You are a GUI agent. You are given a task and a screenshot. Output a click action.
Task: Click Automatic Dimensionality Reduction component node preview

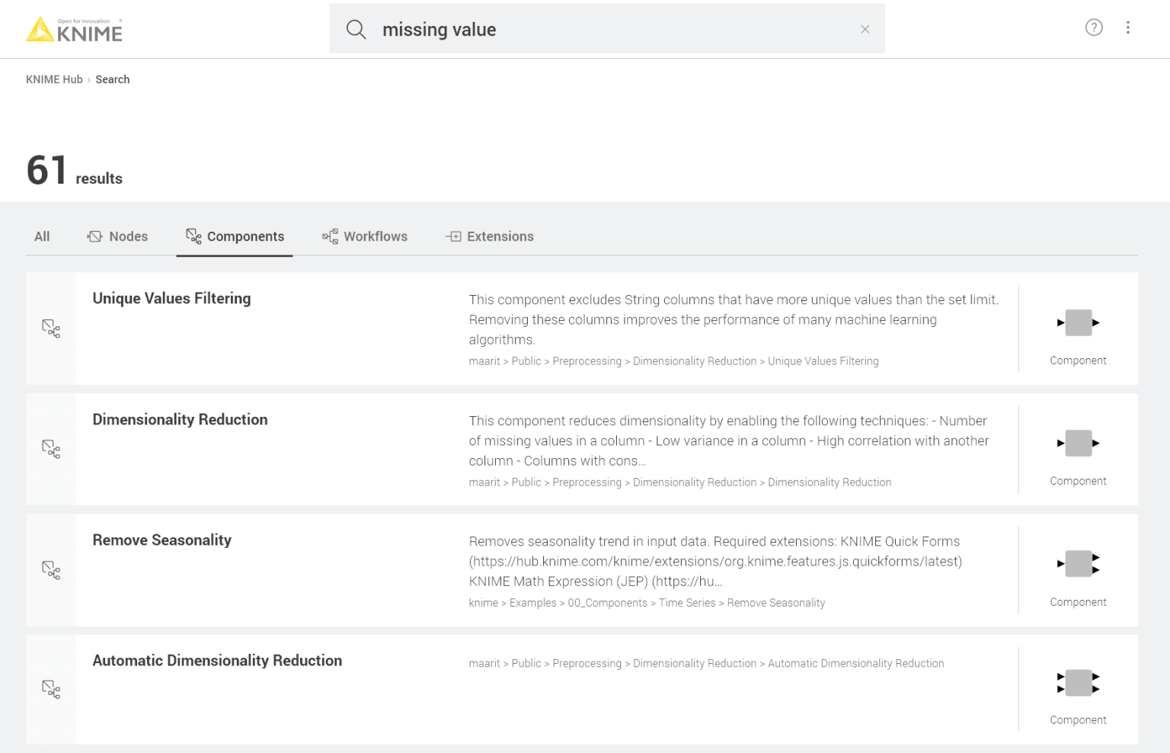pos(1078,682)
